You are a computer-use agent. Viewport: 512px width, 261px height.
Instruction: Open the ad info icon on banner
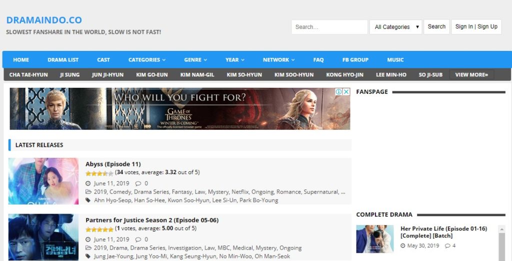coord(339,92)
